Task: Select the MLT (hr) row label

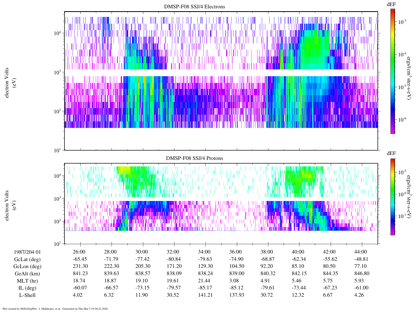Action: pos(27,281)
